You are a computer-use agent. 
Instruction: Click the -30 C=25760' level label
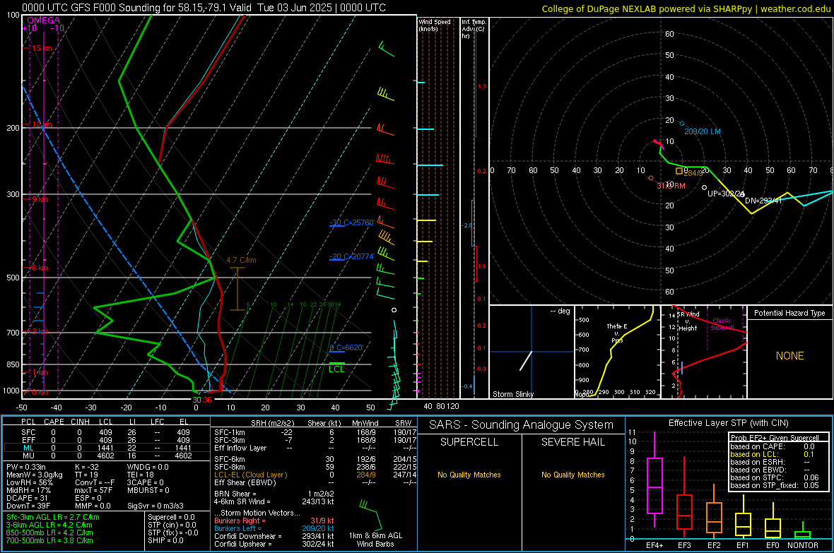352,222
